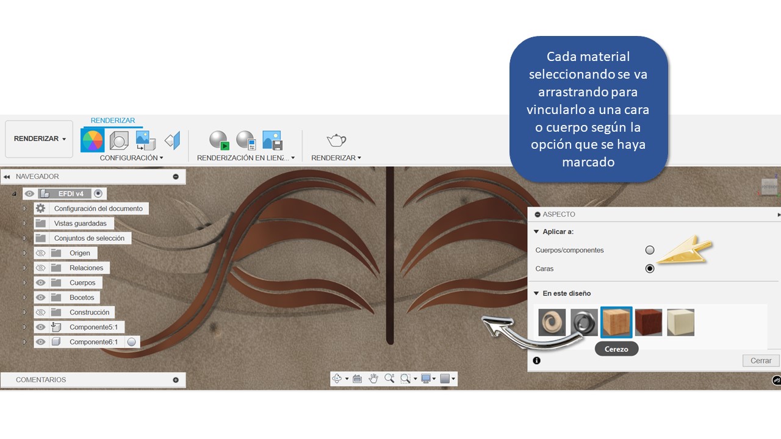The width and height of the screenshot is (781, 439).
Task: Open the Appearance color wheel tool
Action: (92, 141)
